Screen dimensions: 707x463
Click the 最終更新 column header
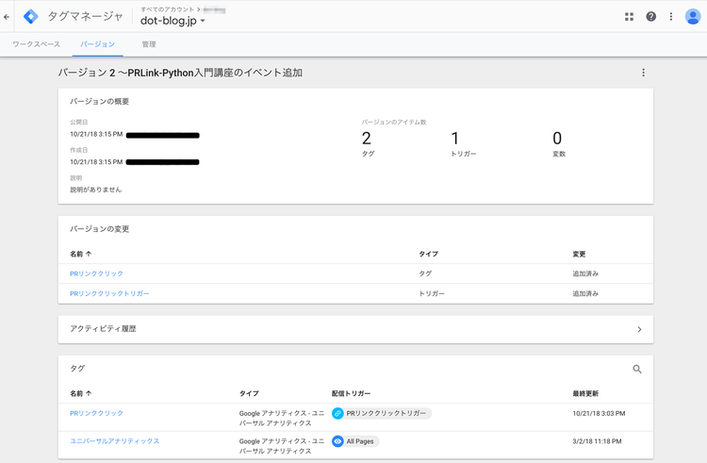pos(585,393)
